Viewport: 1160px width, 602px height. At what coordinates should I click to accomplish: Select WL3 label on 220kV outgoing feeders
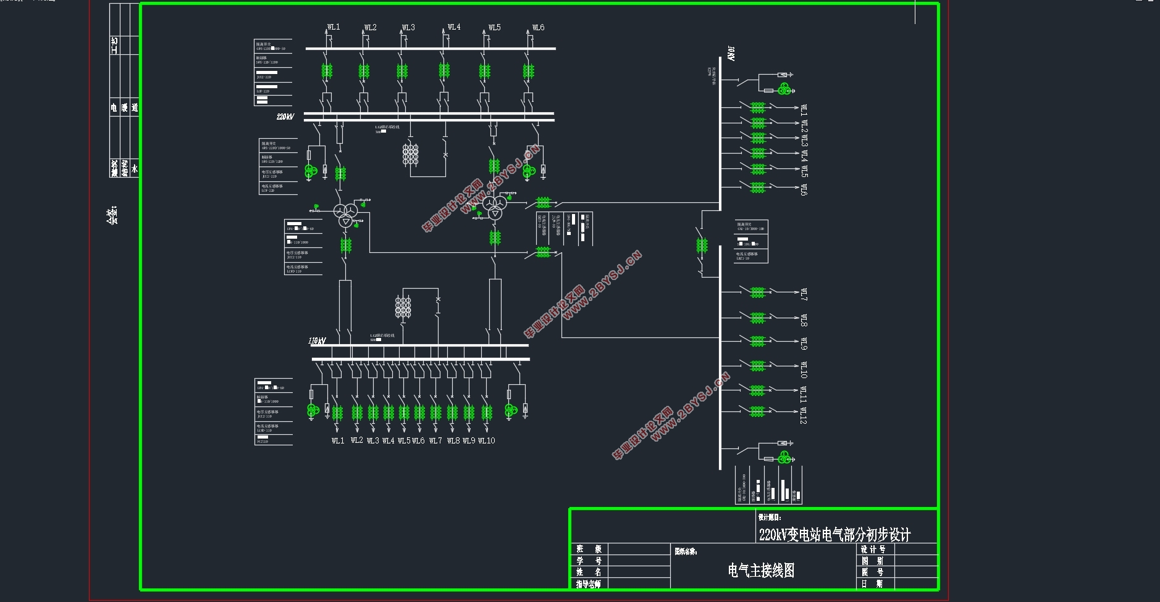pyautogui.click(x=408, y=28)
